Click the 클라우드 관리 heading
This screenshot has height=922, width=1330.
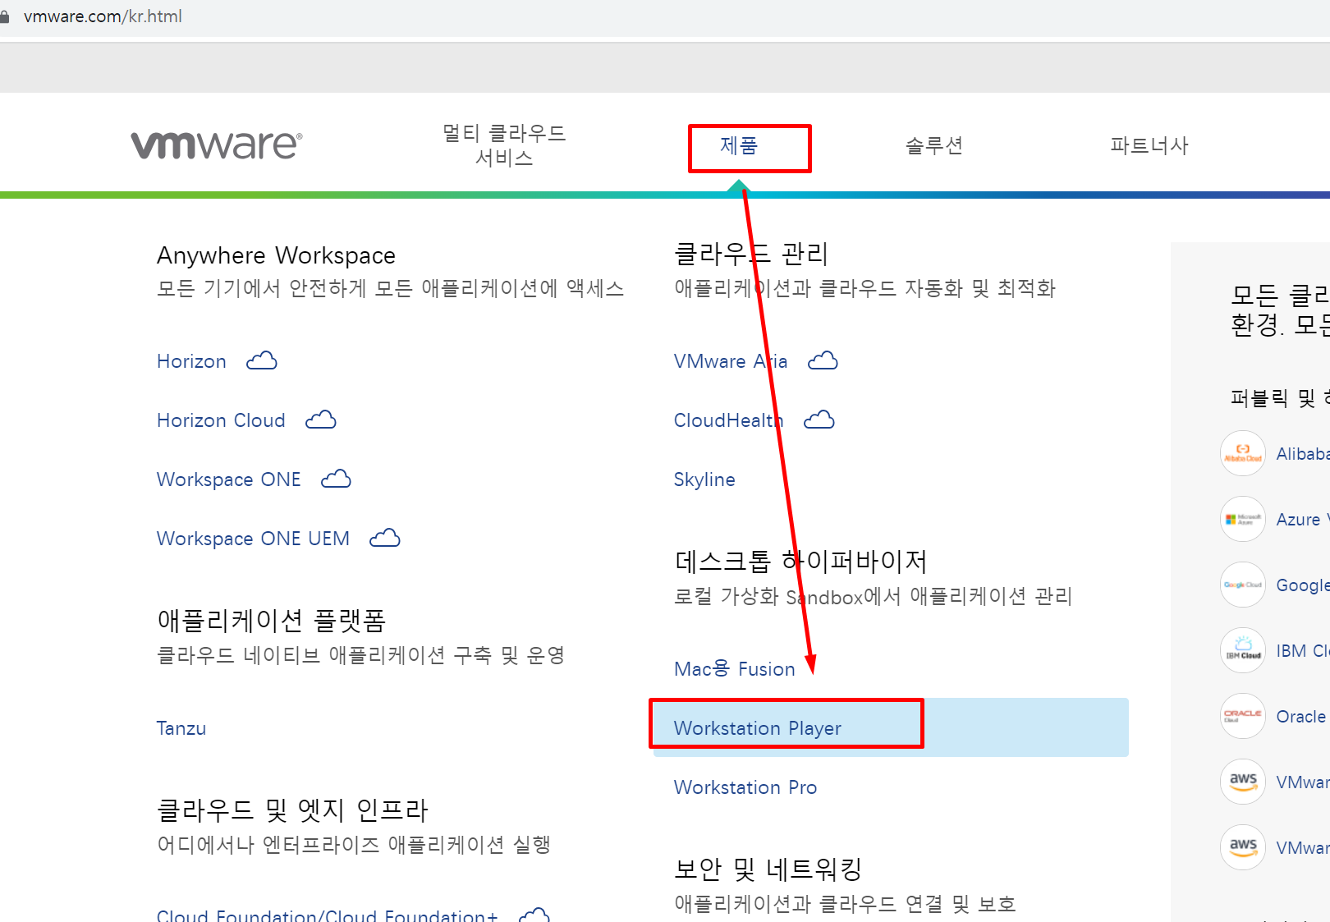point(751,254)
